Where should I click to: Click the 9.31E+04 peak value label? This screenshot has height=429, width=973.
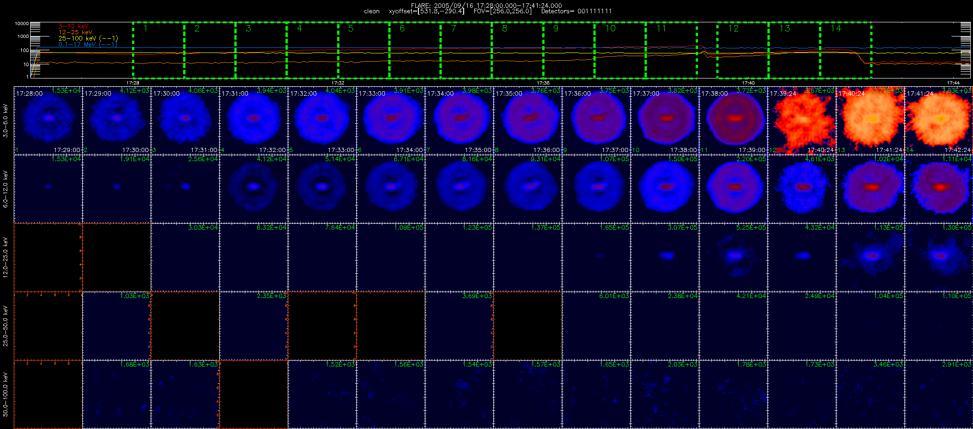tap(545, 159)
